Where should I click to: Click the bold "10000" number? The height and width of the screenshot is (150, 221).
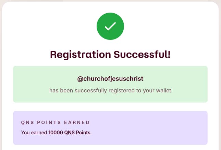tap(56, 132)
